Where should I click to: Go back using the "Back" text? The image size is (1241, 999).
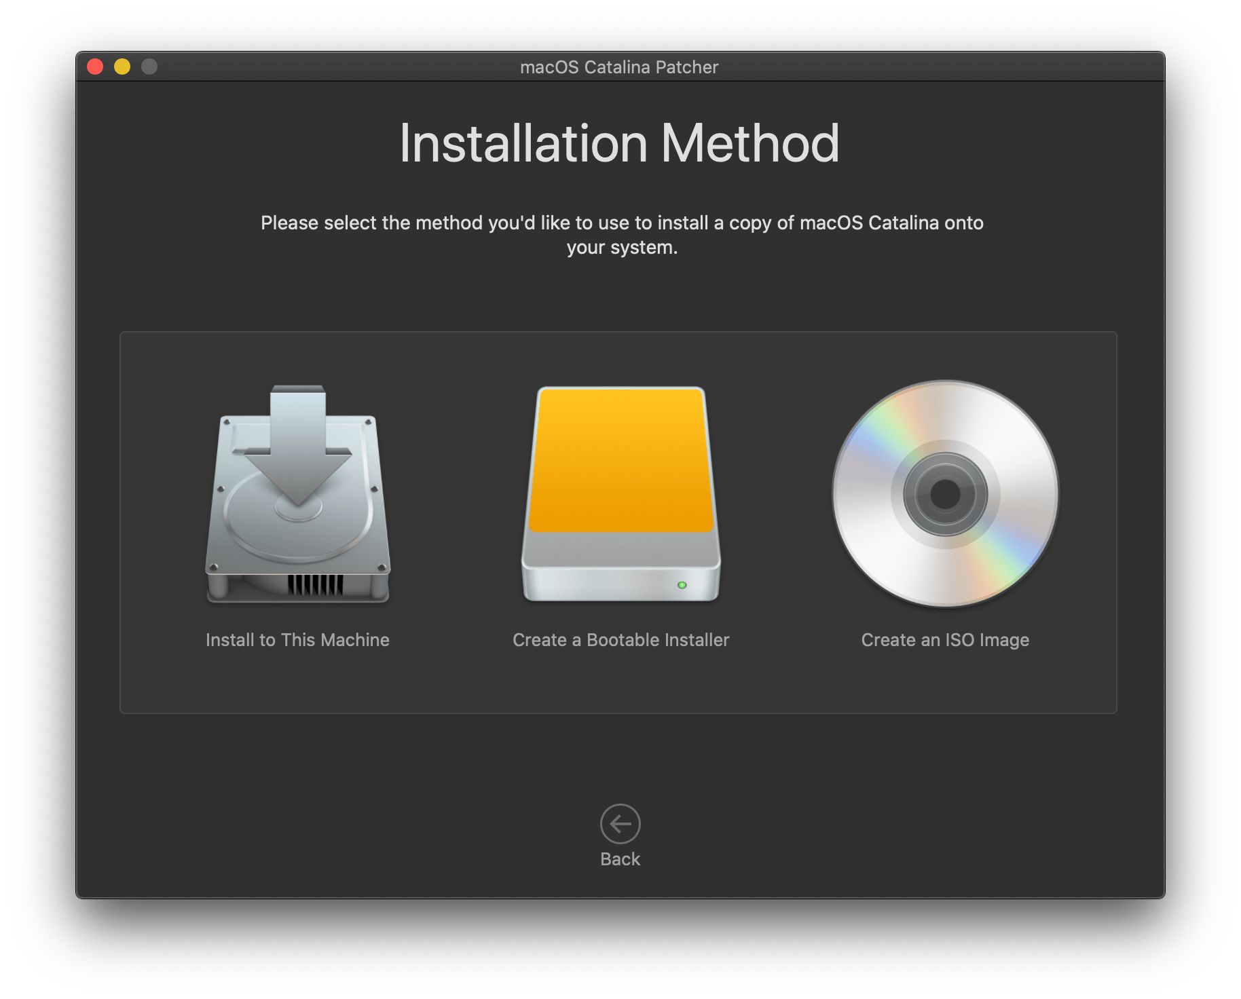(620, 859)
